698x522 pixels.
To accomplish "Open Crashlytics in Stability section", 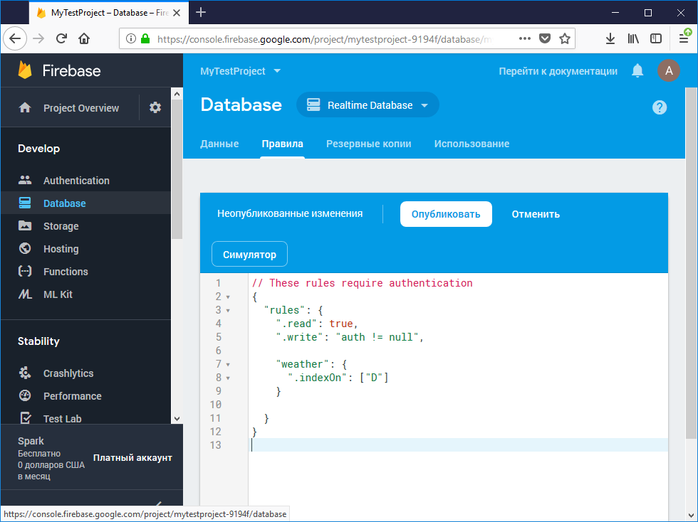I will (x=68, y=373).
